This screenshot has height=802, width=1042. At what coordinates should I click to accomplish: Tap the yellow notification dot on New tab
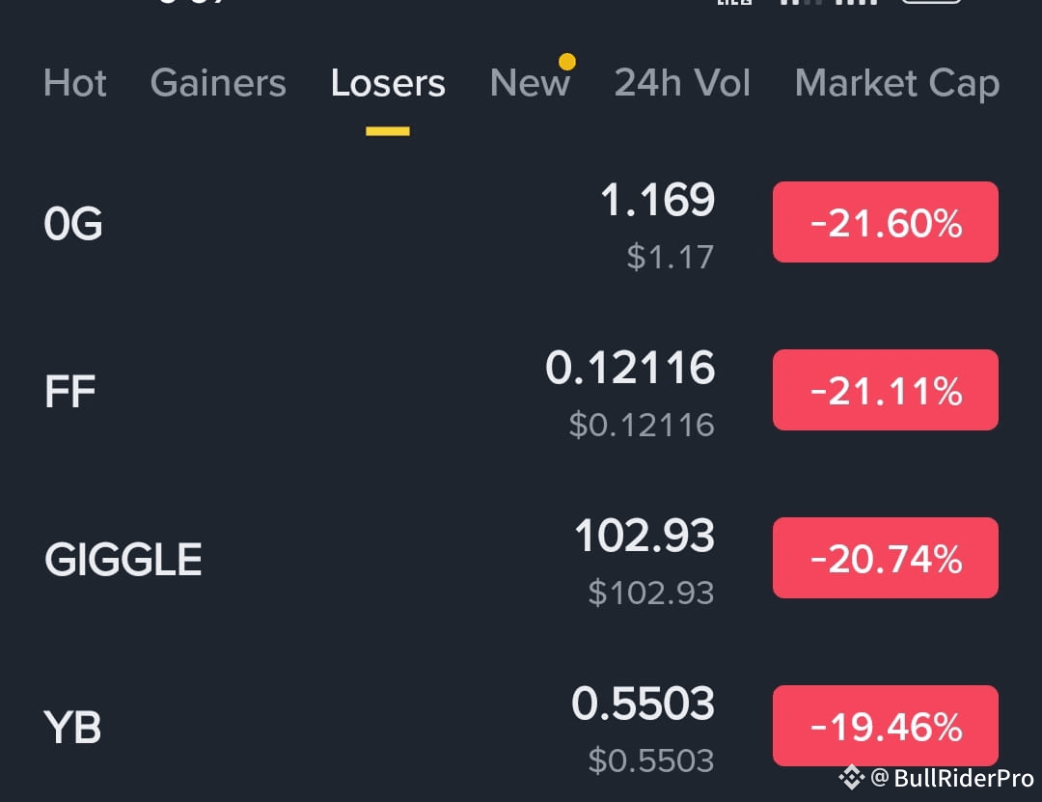point(567,60)
